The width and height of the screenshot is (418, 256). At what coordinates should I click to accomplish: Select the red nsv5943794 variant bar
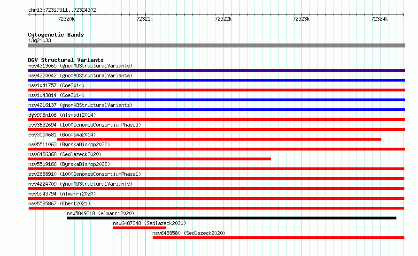(x=216, y=198)
